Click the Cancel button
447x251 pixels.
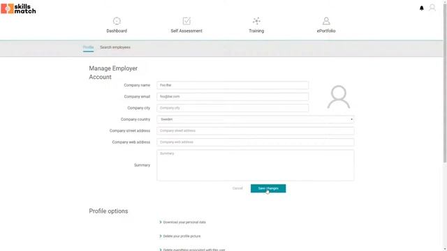[237, 188]
